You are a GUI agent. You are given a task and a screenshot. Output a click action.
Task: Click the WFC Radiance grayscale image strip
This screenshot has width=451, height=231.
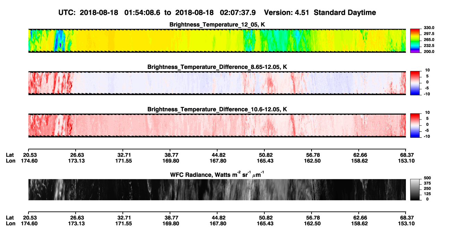[x=217, y=189]
